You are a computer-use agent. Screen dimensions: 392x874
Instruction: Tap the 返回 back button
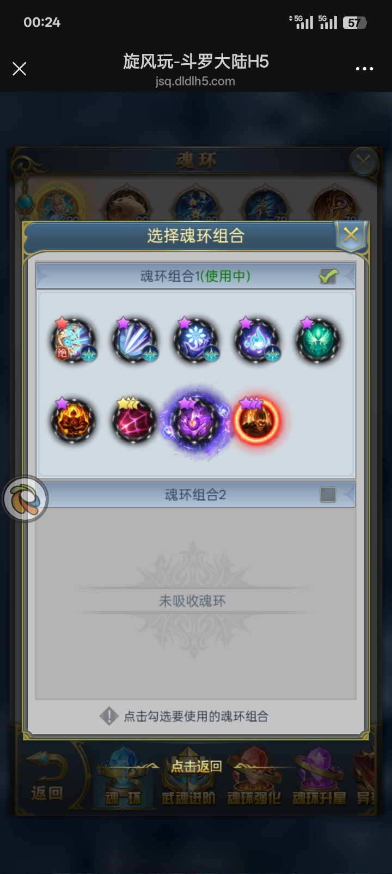[x=47, y=776]
